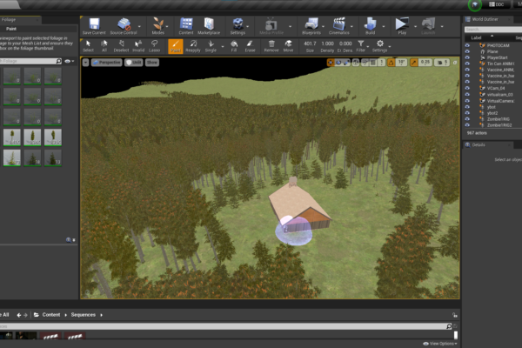
Task: Hide the ybot actor
Action: [467, 107]
